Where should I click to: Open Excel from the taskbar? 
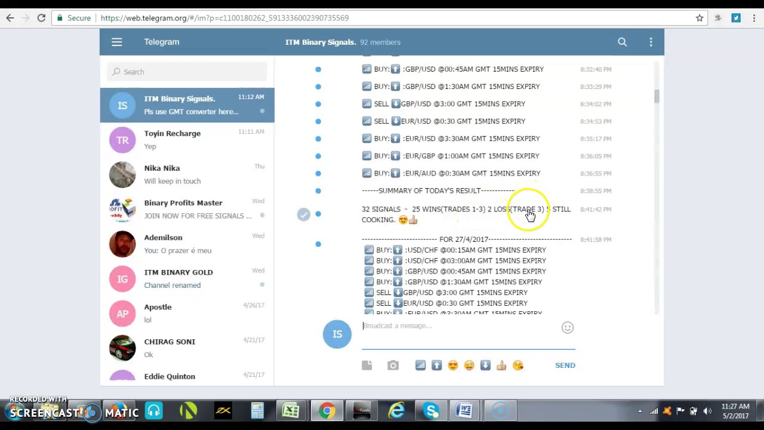click(291, 411)
